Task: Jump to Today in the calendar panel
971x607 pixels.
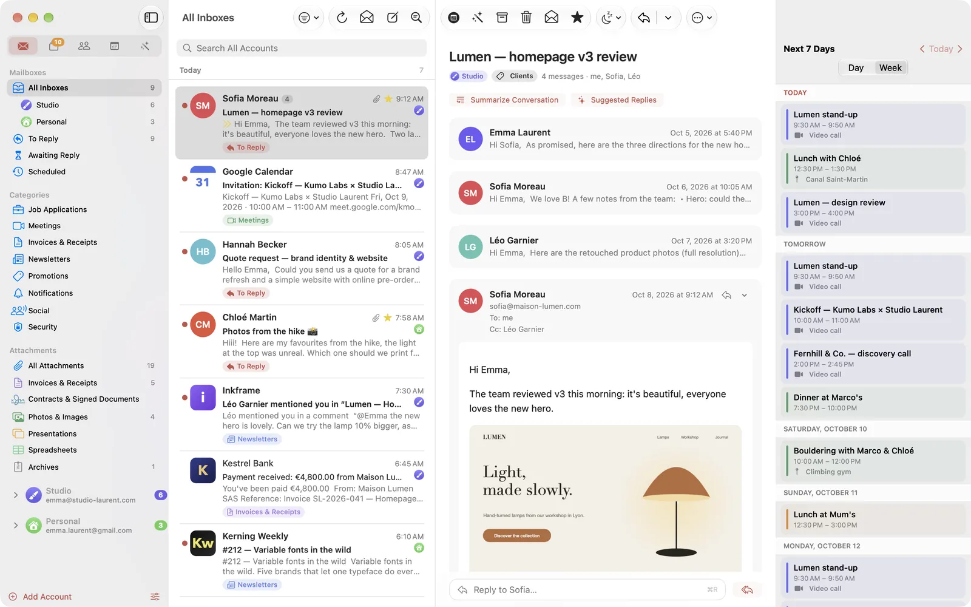Action: pos(941,49)
